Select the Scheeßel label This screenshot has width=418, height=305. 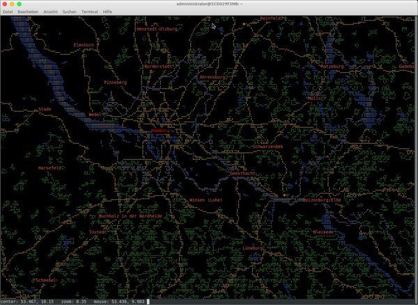pos(46,280)
